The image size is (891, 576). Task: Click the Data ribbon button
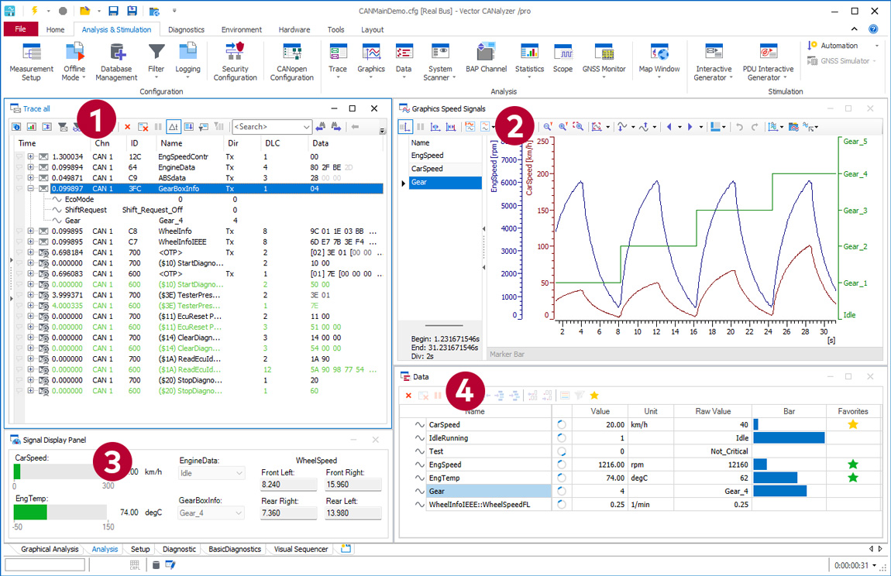404,61
